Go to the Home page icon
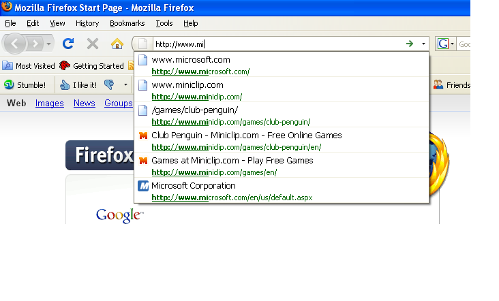 pyautogui.click(x=117, y=44)
